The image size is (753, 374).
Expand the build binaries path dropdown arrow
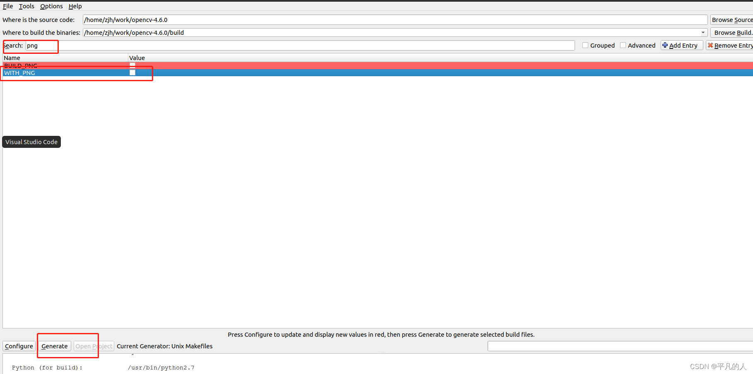pyautogui.click(x=703, y=33)
